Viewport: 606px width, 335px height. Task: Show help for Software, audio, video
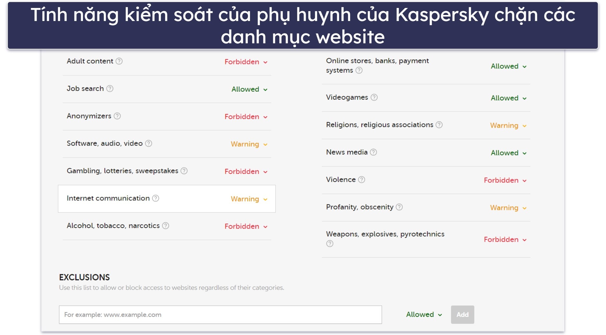(149, 143)
